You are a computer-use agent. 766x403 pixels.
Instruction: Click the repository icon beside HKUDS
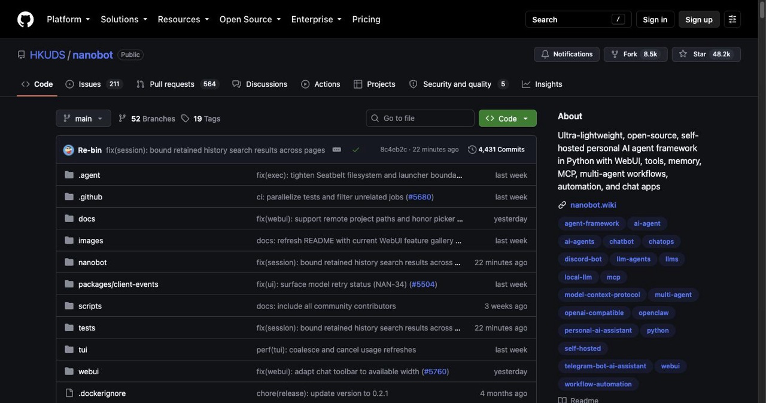(x=22, y=54)
